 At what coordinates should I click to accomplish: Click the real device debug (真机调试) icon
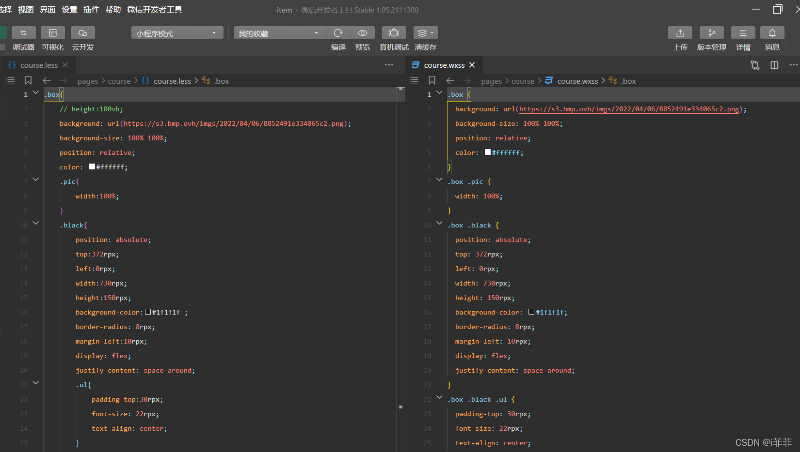tap(394, 33)
